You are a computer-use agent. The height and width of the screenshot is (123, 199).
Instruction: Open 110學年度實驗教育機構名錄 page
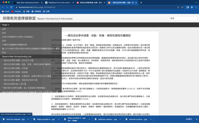[15, 45]
